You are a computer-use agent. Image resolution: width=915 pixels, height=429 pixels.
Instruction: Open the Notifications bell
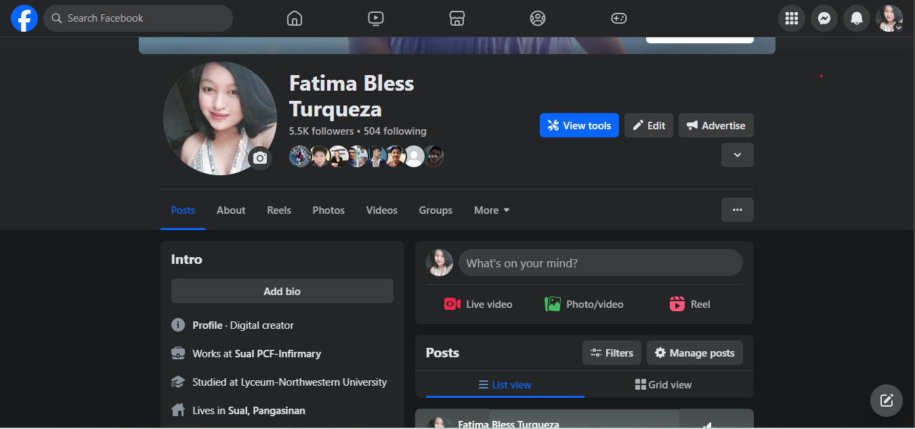coord(857,18)
